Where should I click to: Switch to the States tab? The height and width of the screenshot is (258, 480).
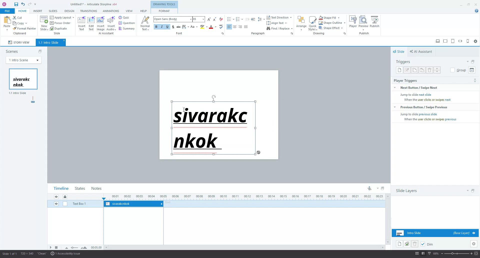(x=79, y=188)
